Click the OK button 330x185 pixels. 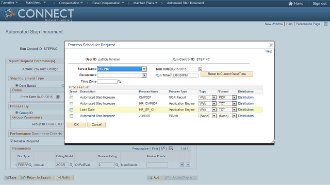click(x=76, y=124)
